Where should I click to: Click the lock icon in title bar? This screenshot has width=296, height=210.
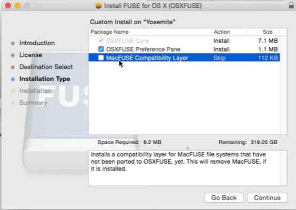[291, 5]
